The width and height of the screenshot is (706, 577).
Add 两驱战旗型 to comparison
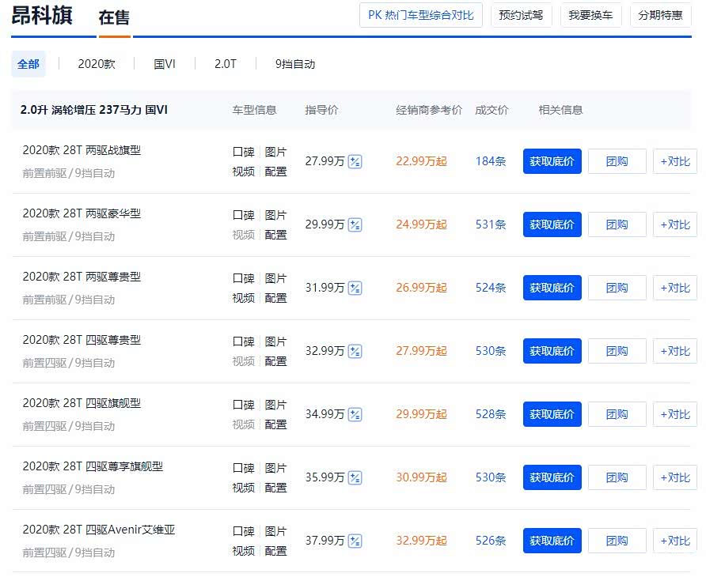click(x=675, y=161)
